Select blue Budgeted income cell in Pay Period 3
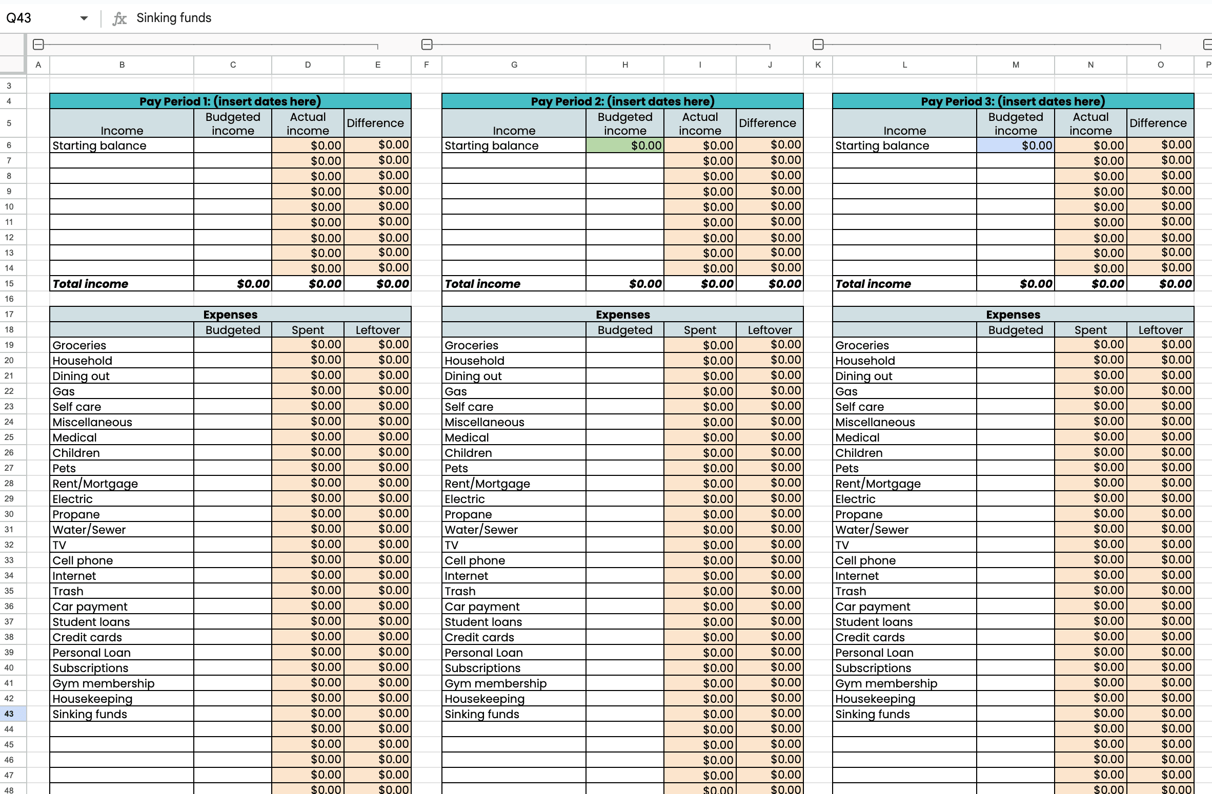1212x794 pixels. 1016,145
